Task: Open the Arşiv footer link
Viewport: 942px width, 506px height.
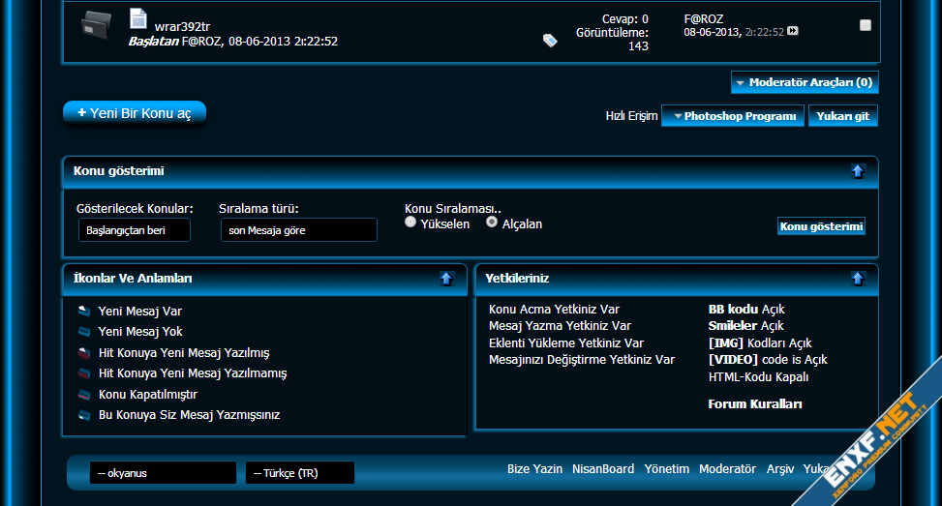Action: tap(779, 469)
